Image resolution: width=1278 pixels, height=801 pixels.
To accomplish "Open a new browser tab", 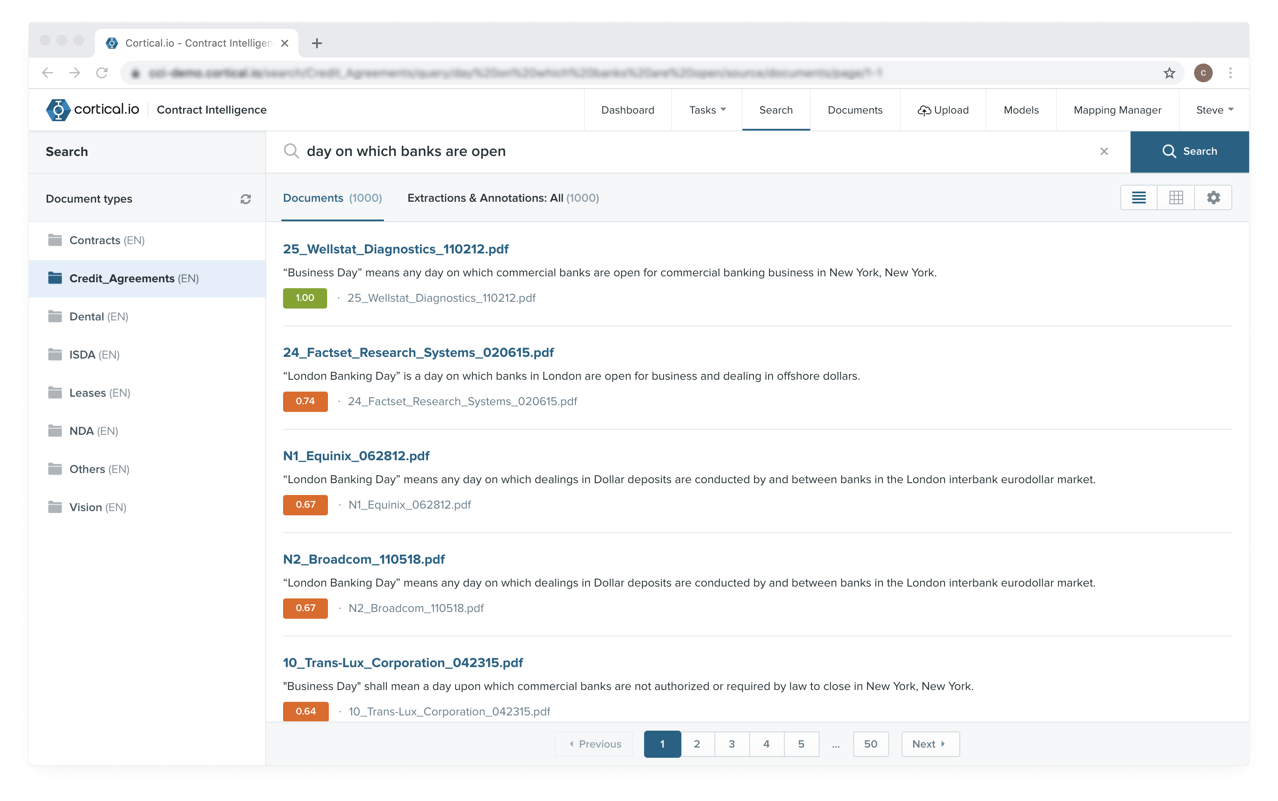I will pos(317,43).
